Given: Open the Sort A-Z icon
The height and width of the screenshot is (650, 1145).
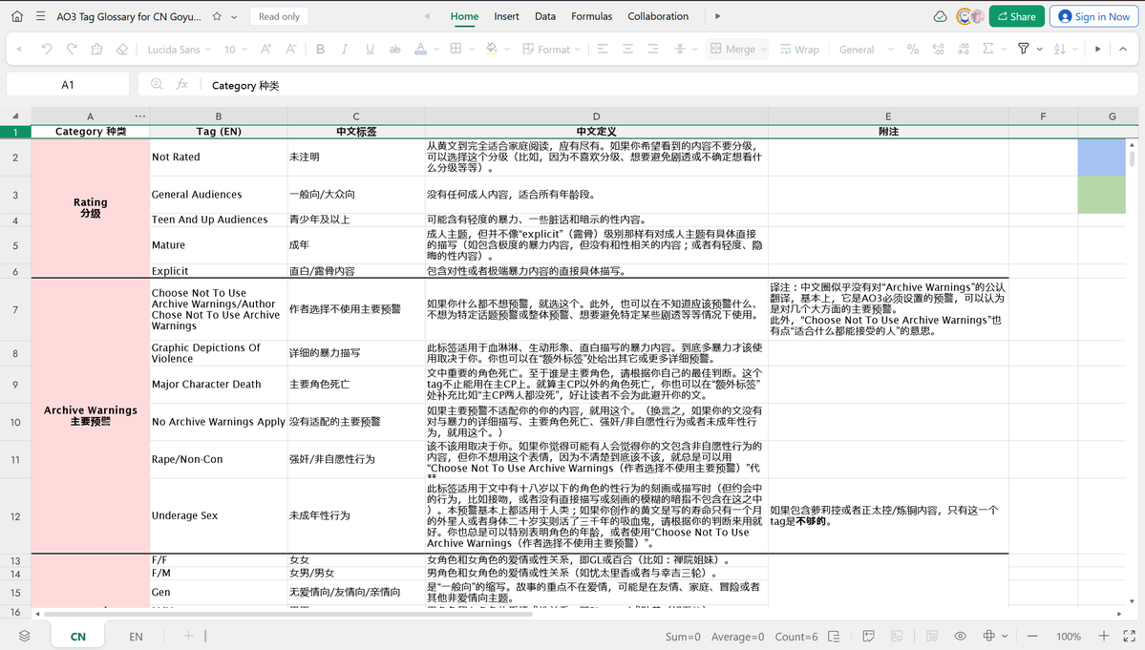Looking at the screenshot, I should tap(1060, 49).
